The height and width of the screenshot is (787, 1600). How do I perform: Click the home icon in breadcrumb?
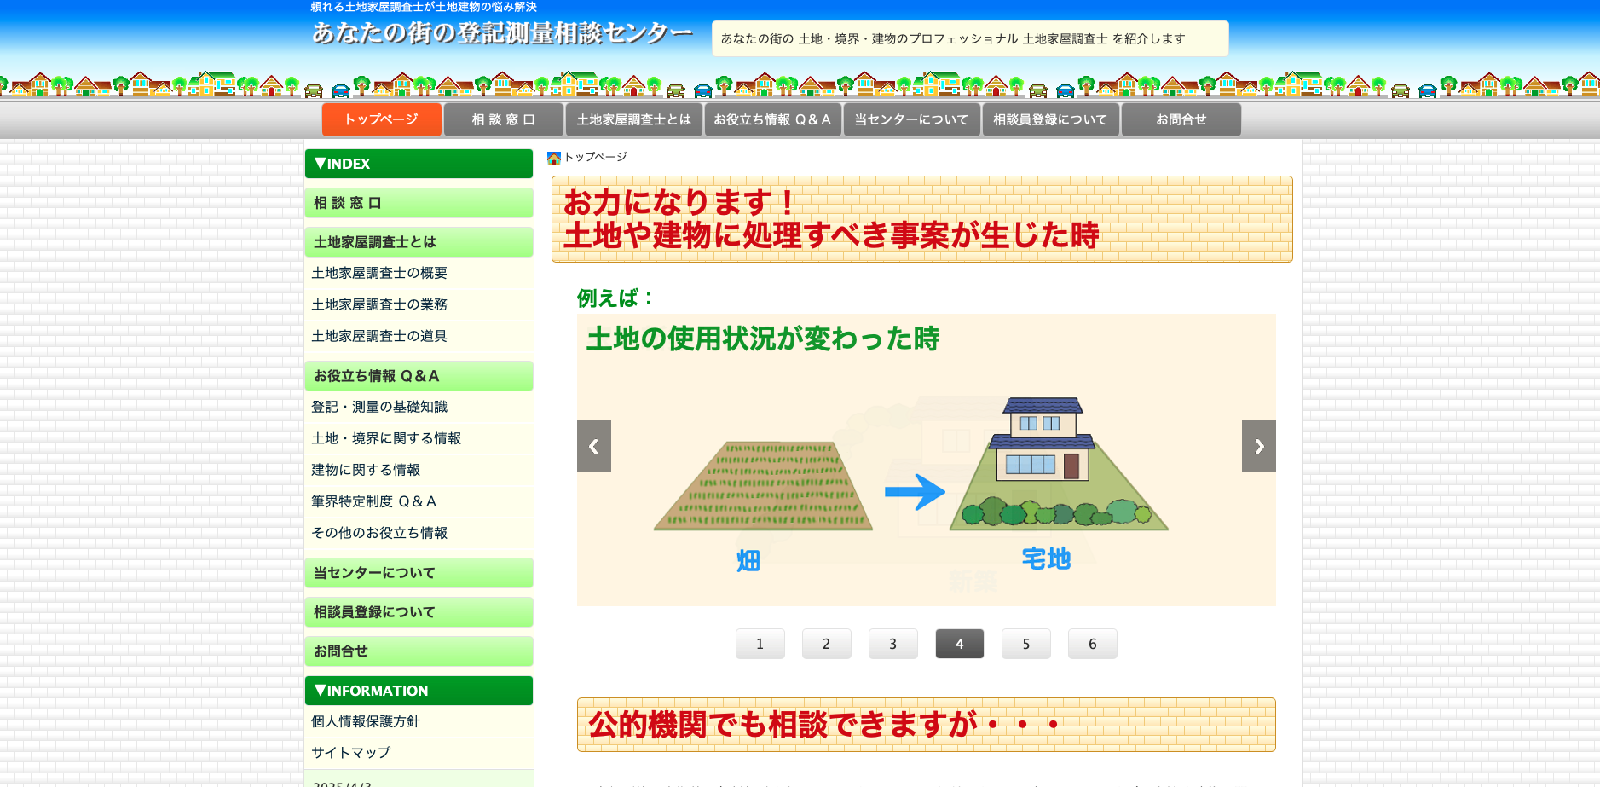point(553,158)
